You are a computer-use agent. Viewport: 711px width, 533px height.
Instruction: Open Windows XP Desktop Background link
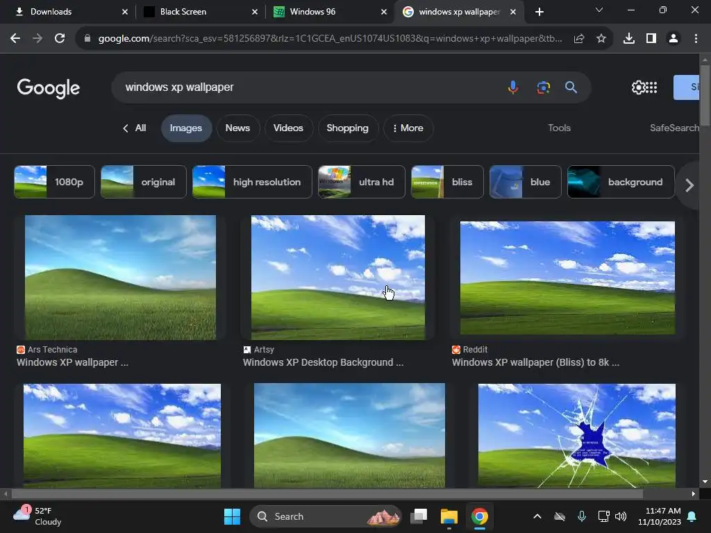pyautogui.click(x=323, y=362)
